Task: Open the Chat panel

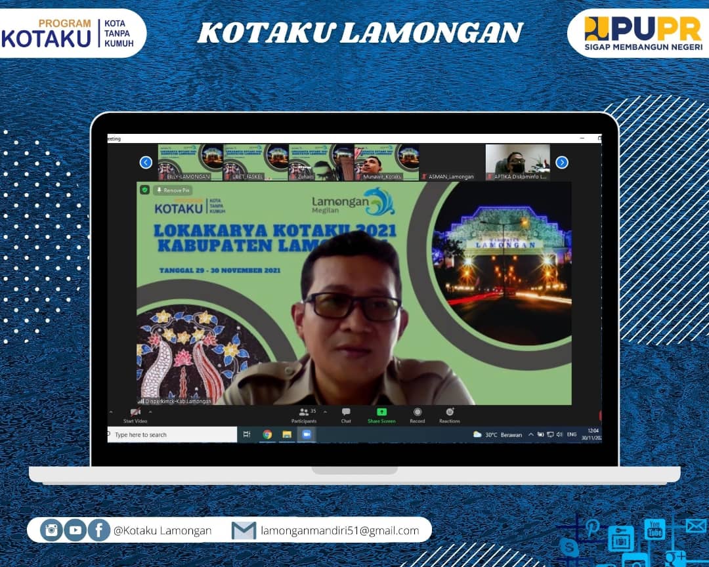Action: [x=346, y=415]
